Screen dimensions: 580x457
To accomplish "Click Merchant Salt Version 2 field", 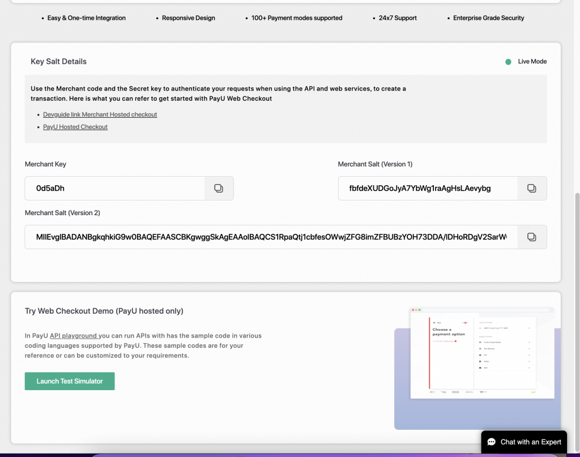I will 271,237.
